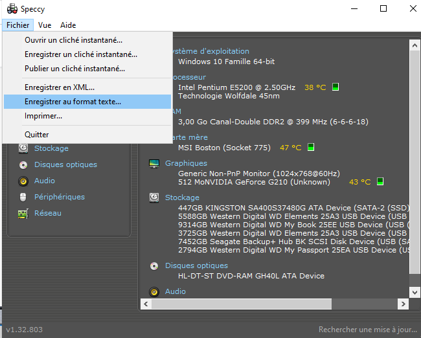Click 7452GB Seagate Backup+ Hub row
This screenshot has width=421, height=338.
click(293, 242)
